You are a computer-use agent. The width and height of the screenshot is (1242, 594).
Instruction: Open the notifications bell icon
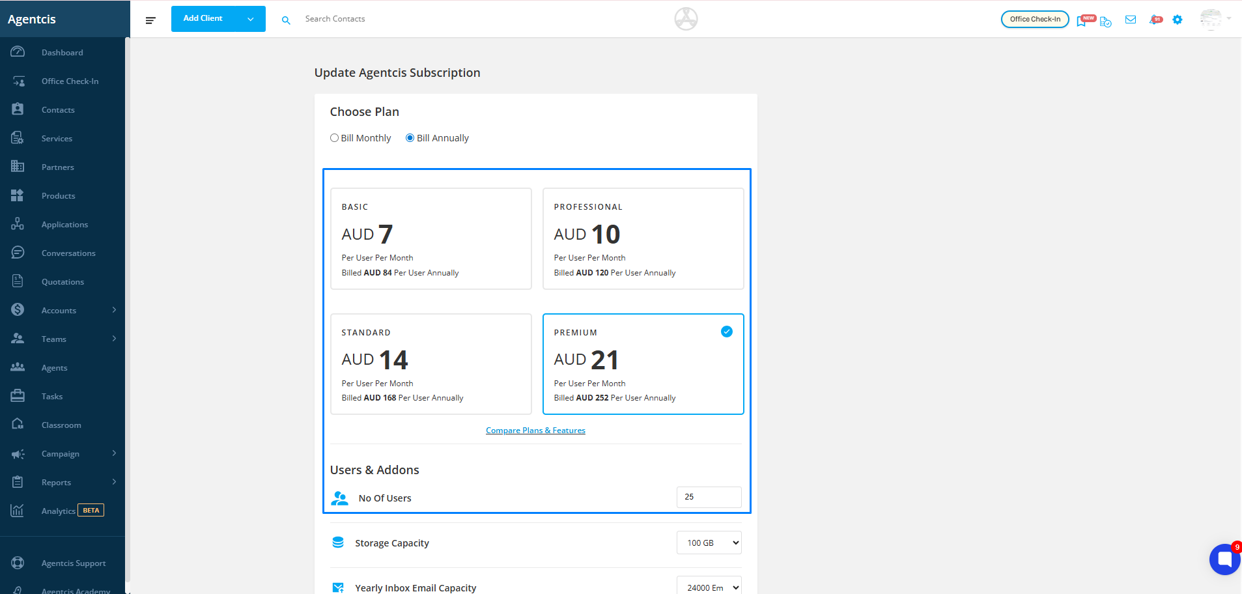coord(1155,20)
